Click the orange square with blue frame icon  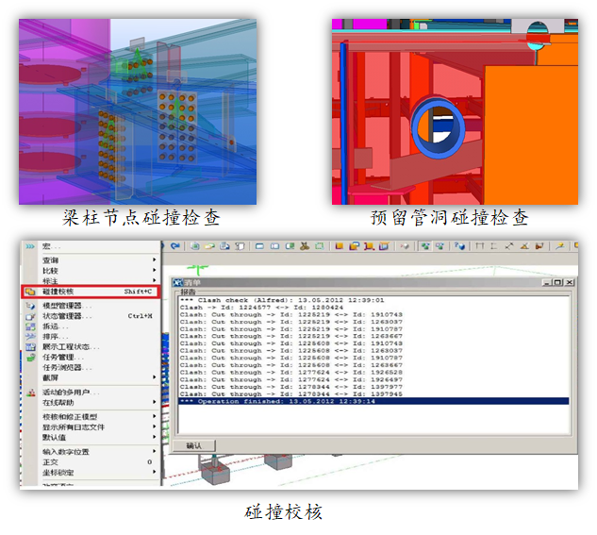coord(384,246)
